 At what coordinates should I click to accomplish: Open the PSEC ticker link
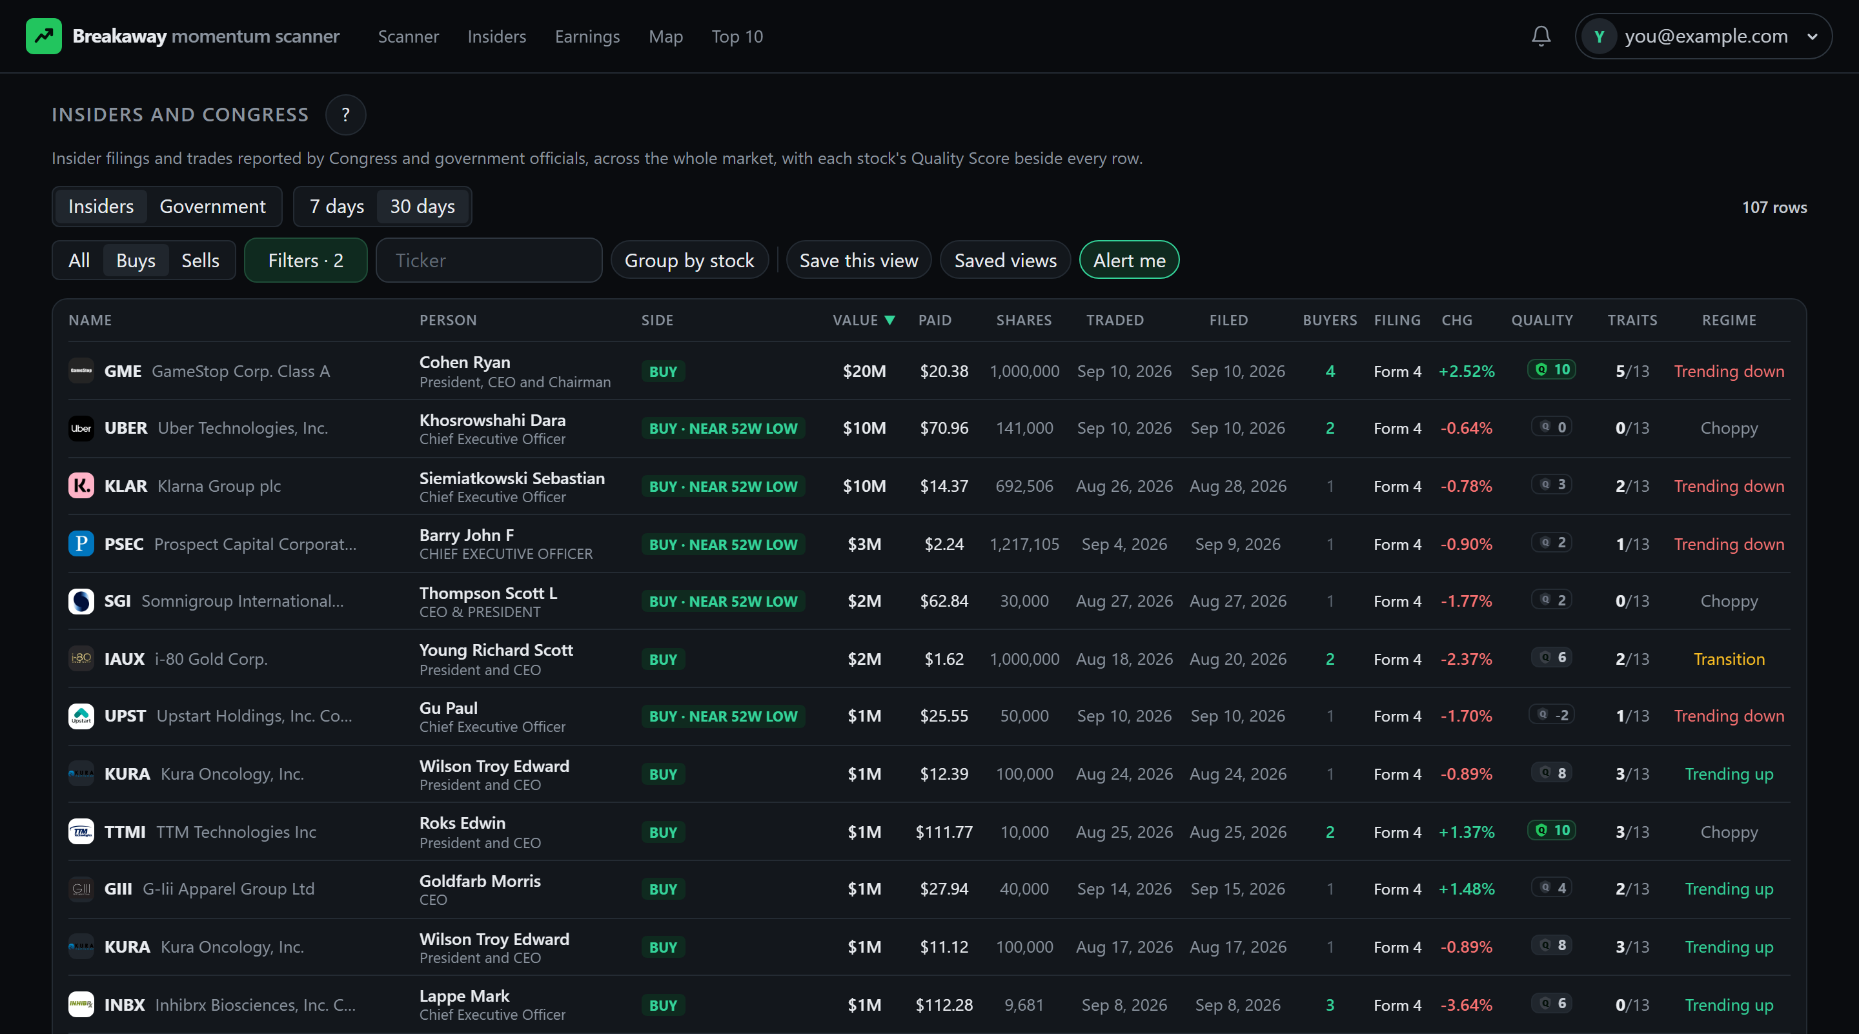[x=124, y=543]
